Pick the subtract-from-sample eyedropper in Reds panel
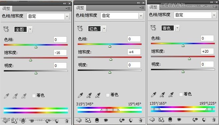219x125 pixels. [x=98, y=95]
